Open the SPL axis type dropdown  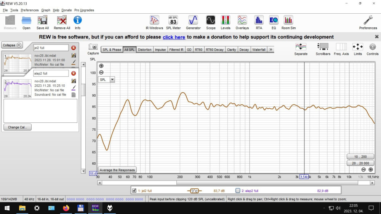click(x=112, y=79)
